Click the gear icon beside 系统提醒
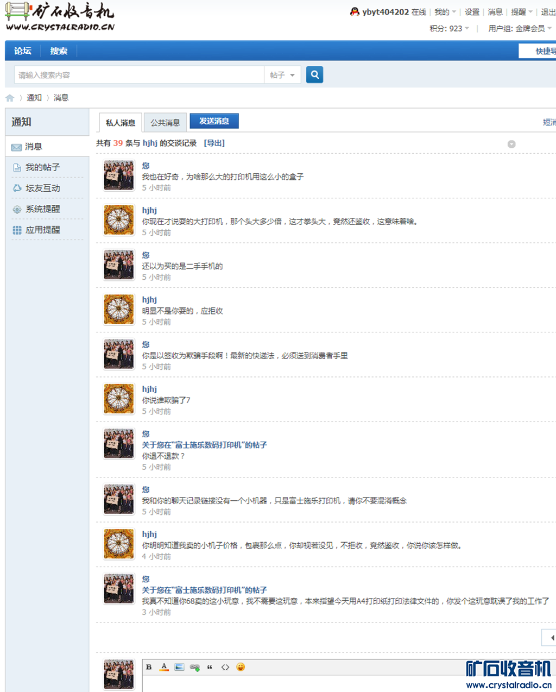This screenshot has width=556, height=692. (x=17, y=209)
